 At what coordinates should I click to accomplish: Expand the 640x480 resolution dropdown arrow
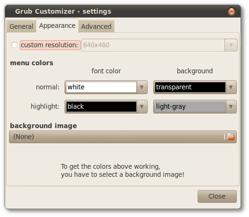(231, 45)
